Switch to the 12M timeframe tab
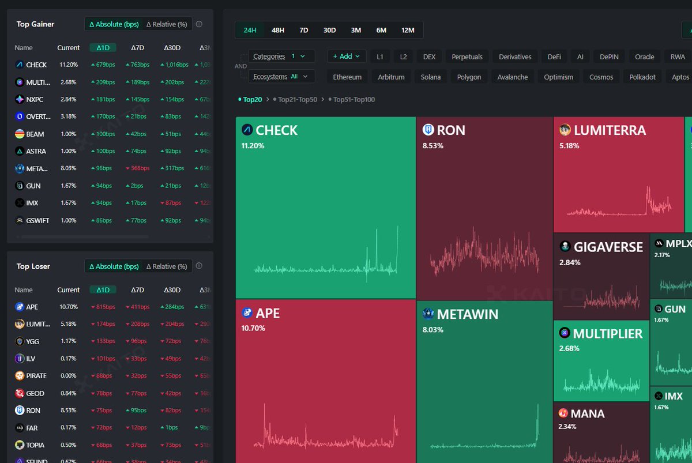The height and width of the screenshot is (463, 692). (x=408, y=30)
